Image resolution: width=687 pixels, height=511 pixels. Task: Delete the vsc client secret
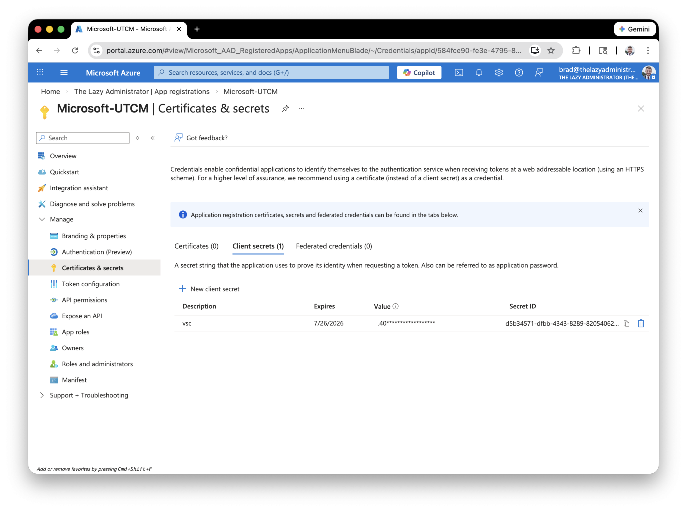[641, 324]
